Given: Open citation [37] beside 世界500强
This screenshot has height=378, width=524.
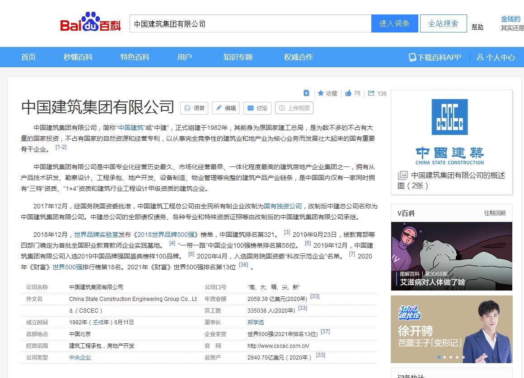Looking at the screenshot, I should click(x=325, y=332).
